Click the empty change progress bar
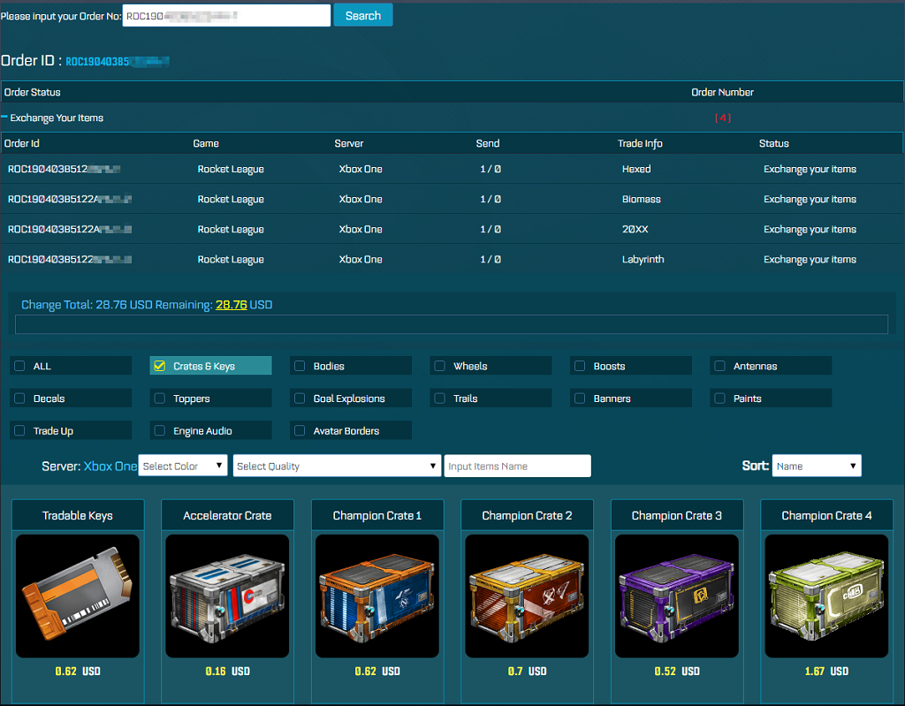 (x=452, y=324)
